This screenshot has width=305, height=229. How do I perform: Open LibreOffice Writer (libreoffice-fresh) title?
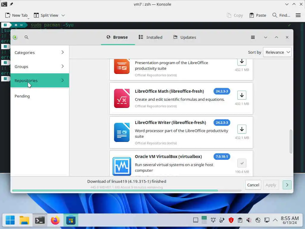pos(170,123)
